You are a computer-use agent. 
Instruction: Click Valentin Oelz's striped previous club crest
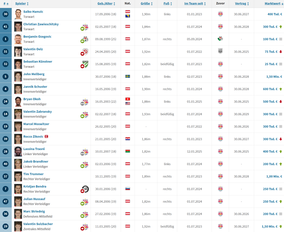pyautogui.click(x=220, y=52)
